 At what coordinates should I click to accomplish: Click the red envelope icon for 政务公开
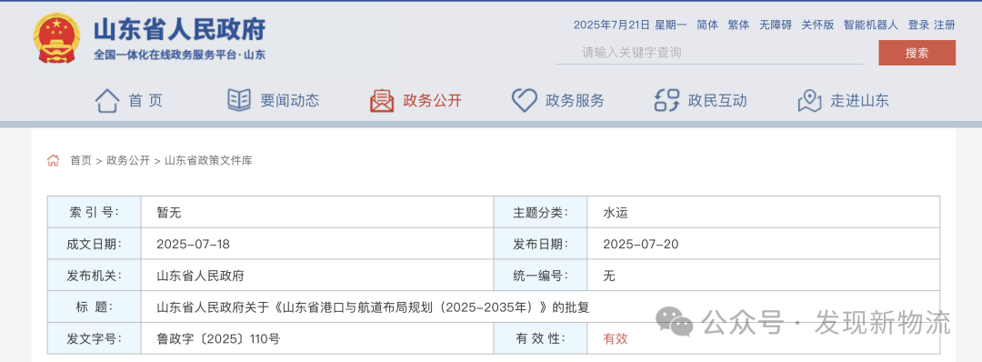[x=381, y=100]
